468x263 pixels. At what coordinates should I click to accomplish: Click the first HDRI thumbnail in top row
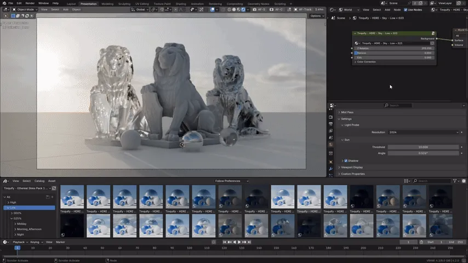pos(72,197)
